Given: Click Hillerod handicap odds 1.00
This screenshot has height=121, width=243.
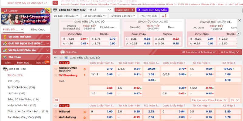Looking at the screenshot, I should coord(110,111).
